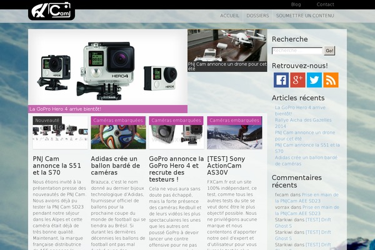Open sidebar link 'Adidas crée un ballon bardé de caméras'
The width and height of the screenshot is (375, 250).
(x=306, y=160)
